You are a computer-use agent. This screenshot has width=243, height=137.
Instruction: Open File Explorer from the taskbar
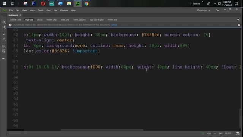69,3
